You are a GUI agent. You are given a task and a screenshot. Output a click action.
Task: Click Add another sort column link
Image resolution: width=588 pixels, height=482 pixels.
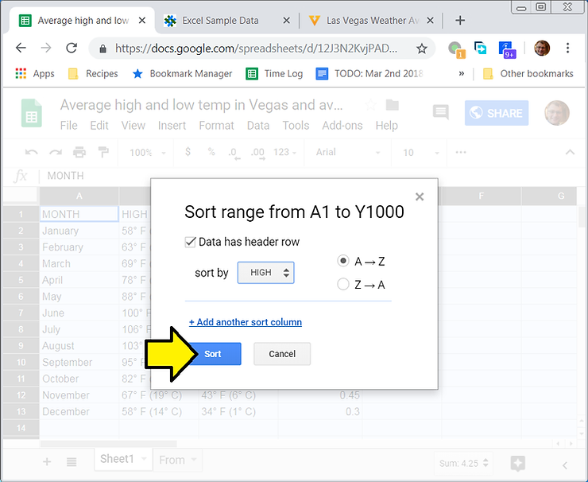tap(246, 322)
